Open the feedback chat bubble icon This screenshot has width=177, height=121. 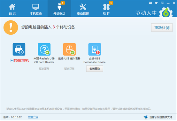point(150,3)
